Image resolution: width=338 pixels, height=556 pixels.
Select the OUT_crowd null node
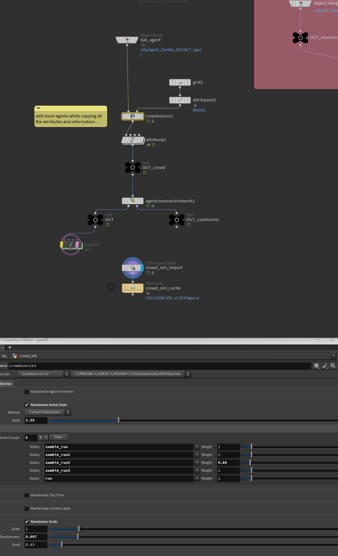133,167
